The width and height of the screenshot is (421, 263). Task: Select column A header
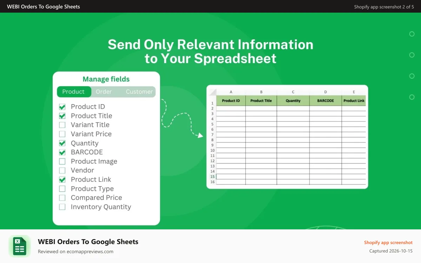231,92
